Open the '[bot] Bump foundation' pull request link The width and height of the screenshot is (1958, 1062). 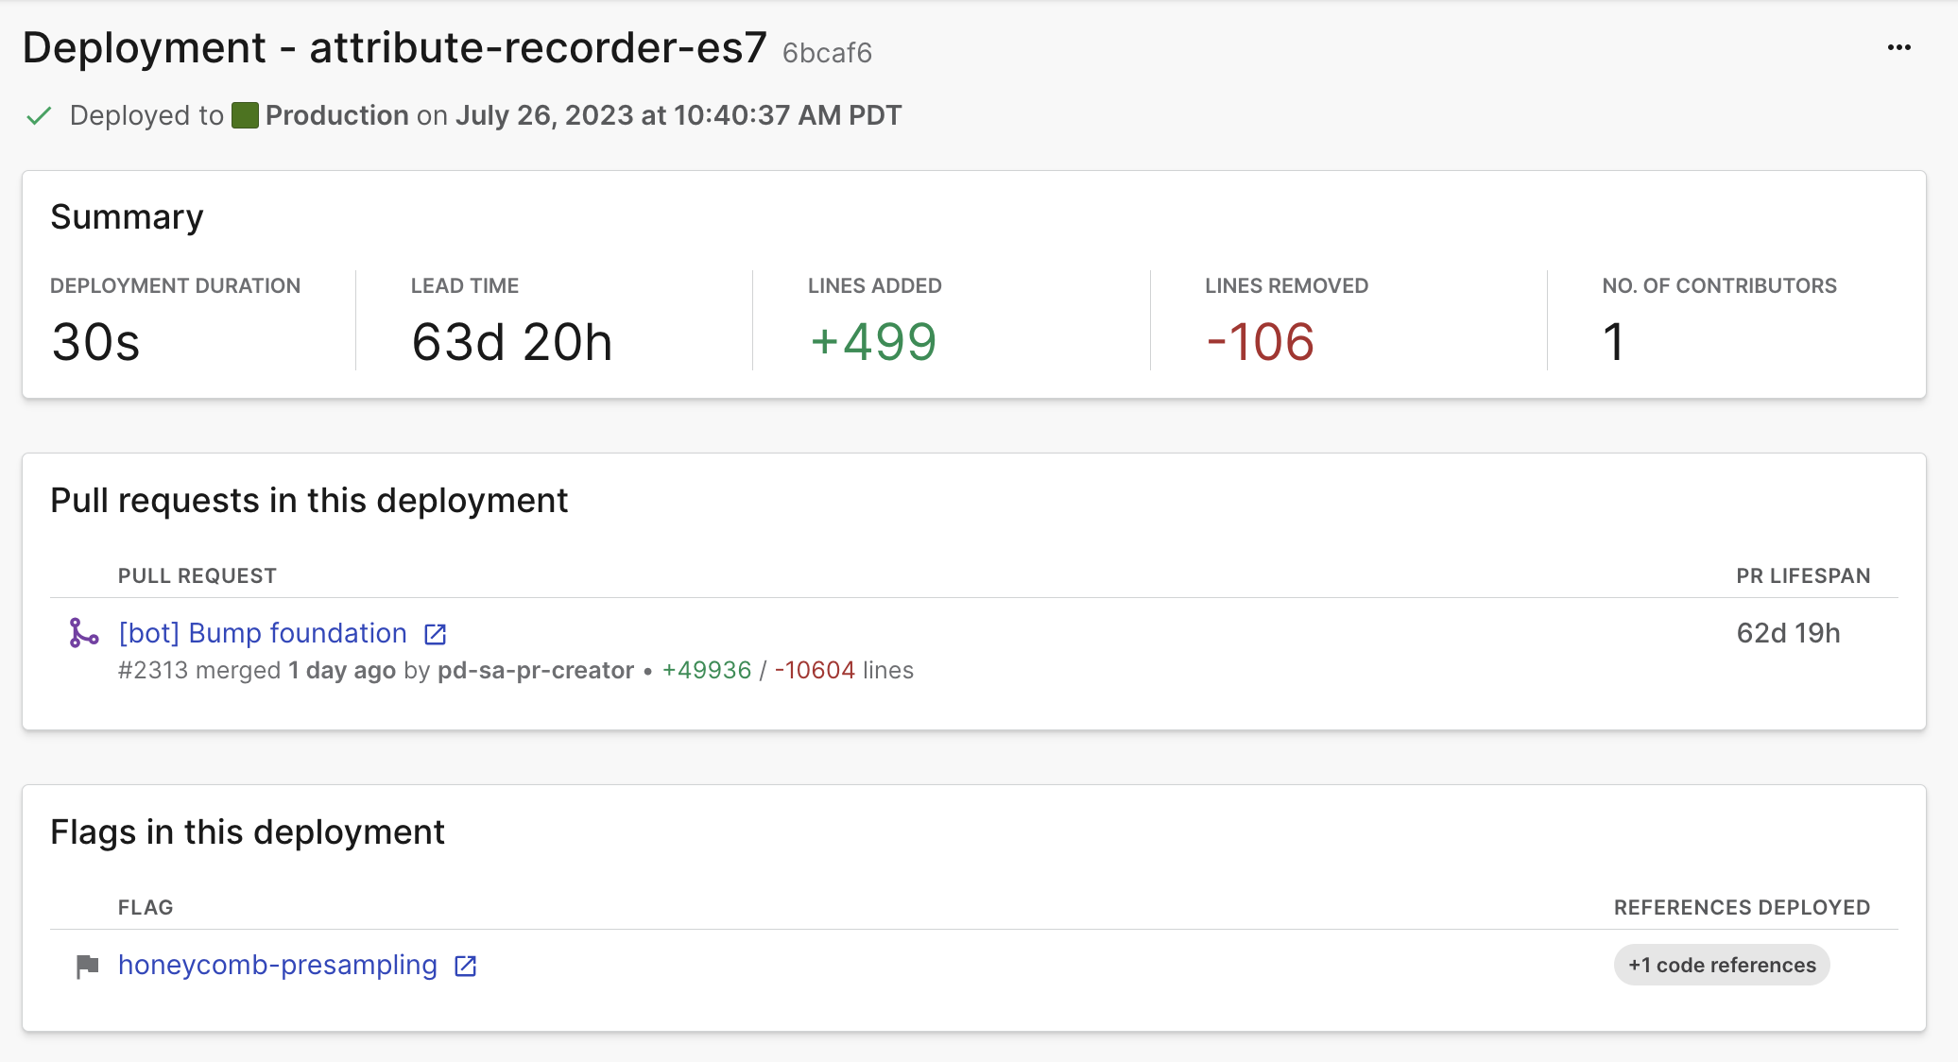(x=263, y=633)
